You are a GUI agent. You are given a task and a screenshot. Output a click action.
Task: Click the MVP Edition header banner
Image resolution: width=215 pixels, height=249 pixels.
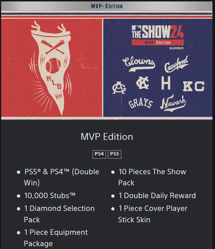click(107, 6)
